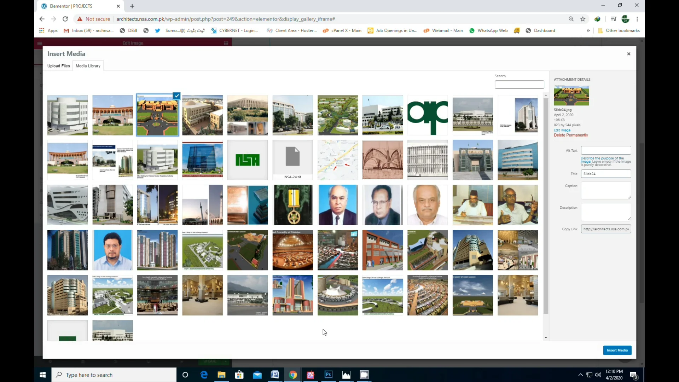Viewport: 679px width, 382px height.
Task: Select man in blue shirt portrait thumbnail
Action: click(x=112, y=250)
